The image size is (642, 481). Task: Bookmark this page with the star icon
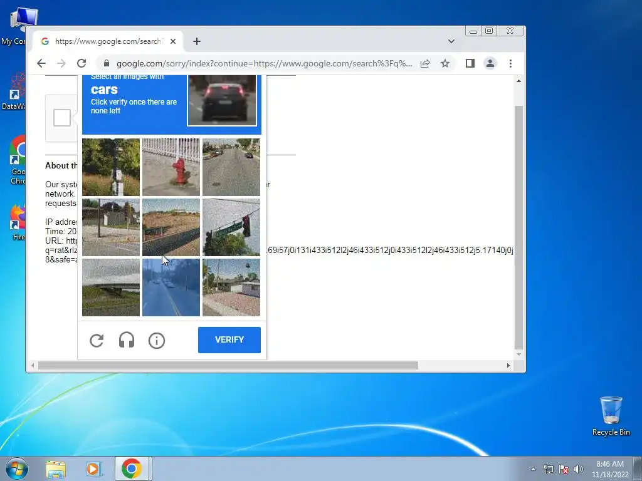coord(445,63)
